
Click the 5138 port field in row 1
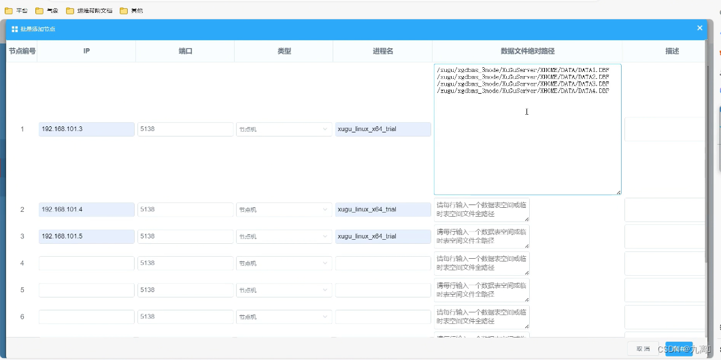tap(185, 129)
